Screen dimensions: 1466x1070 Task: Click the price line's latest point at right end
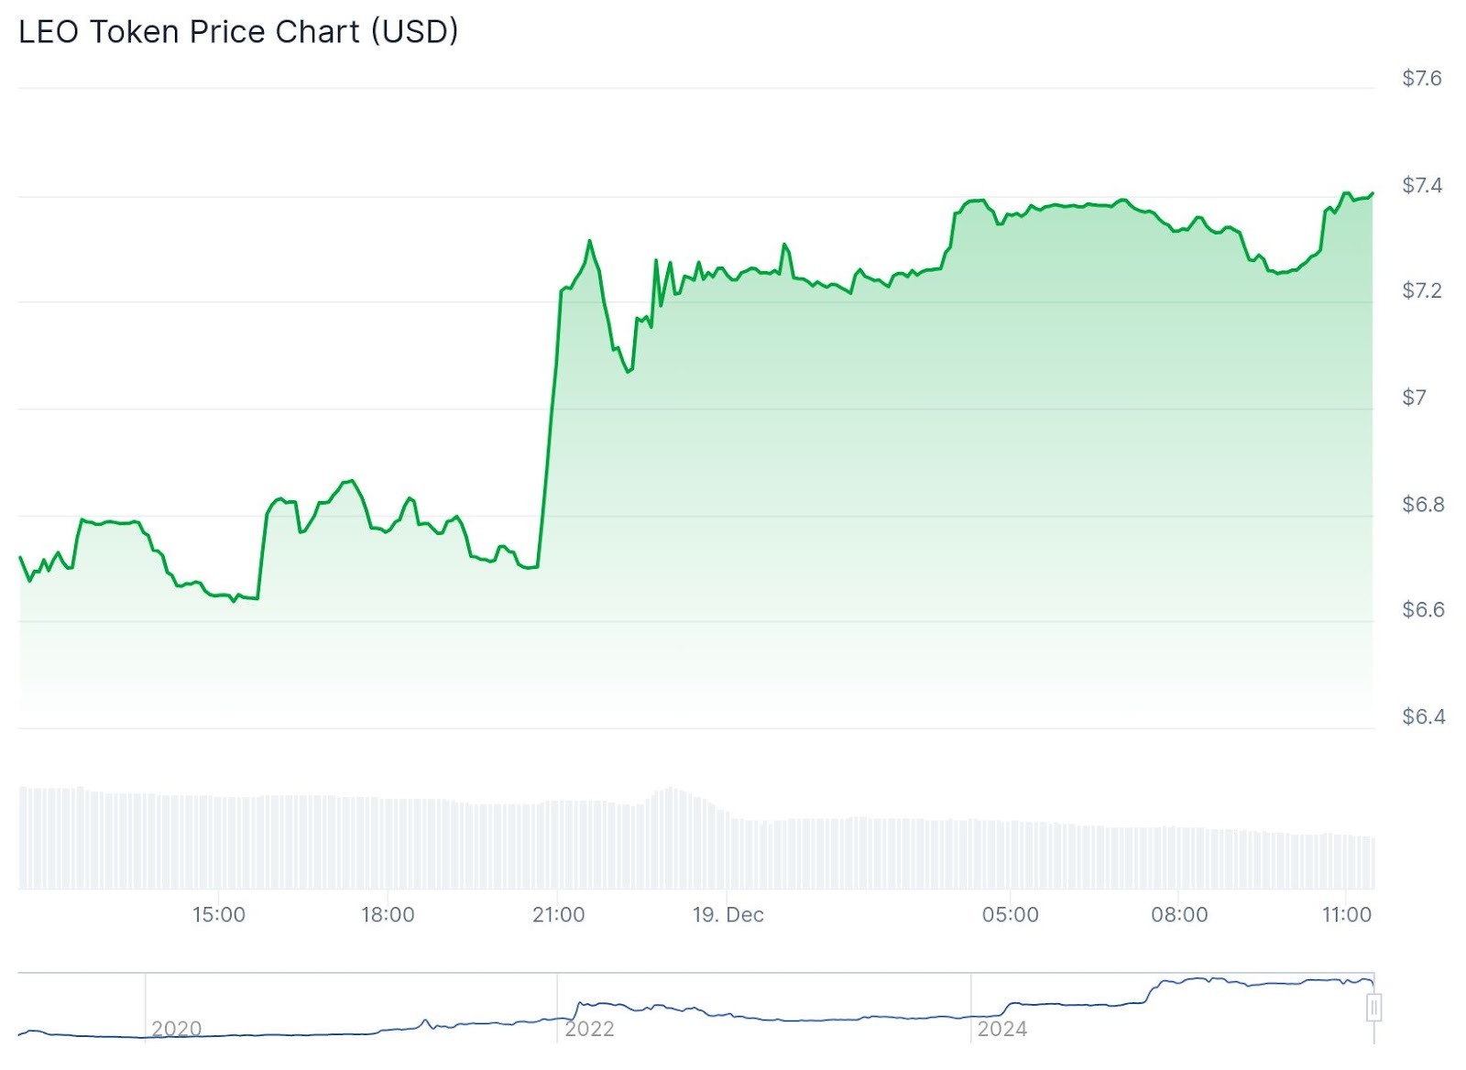tap(1372, 194)
